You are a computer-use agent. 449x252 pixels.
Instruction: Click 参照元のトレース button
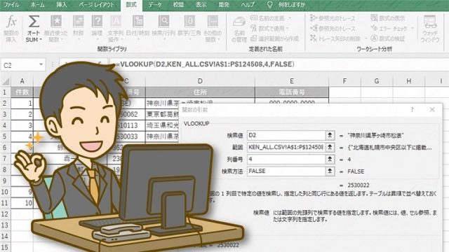333,18
